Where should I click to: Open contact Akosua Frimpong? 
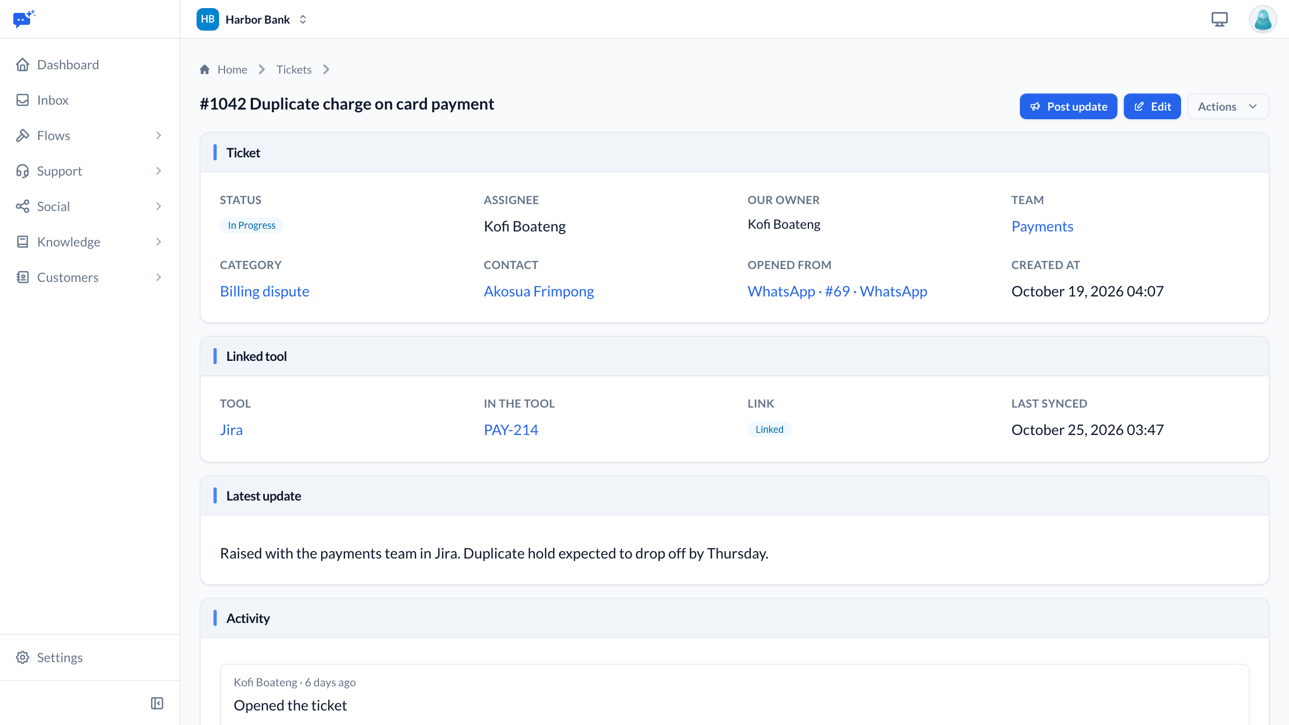539,291
